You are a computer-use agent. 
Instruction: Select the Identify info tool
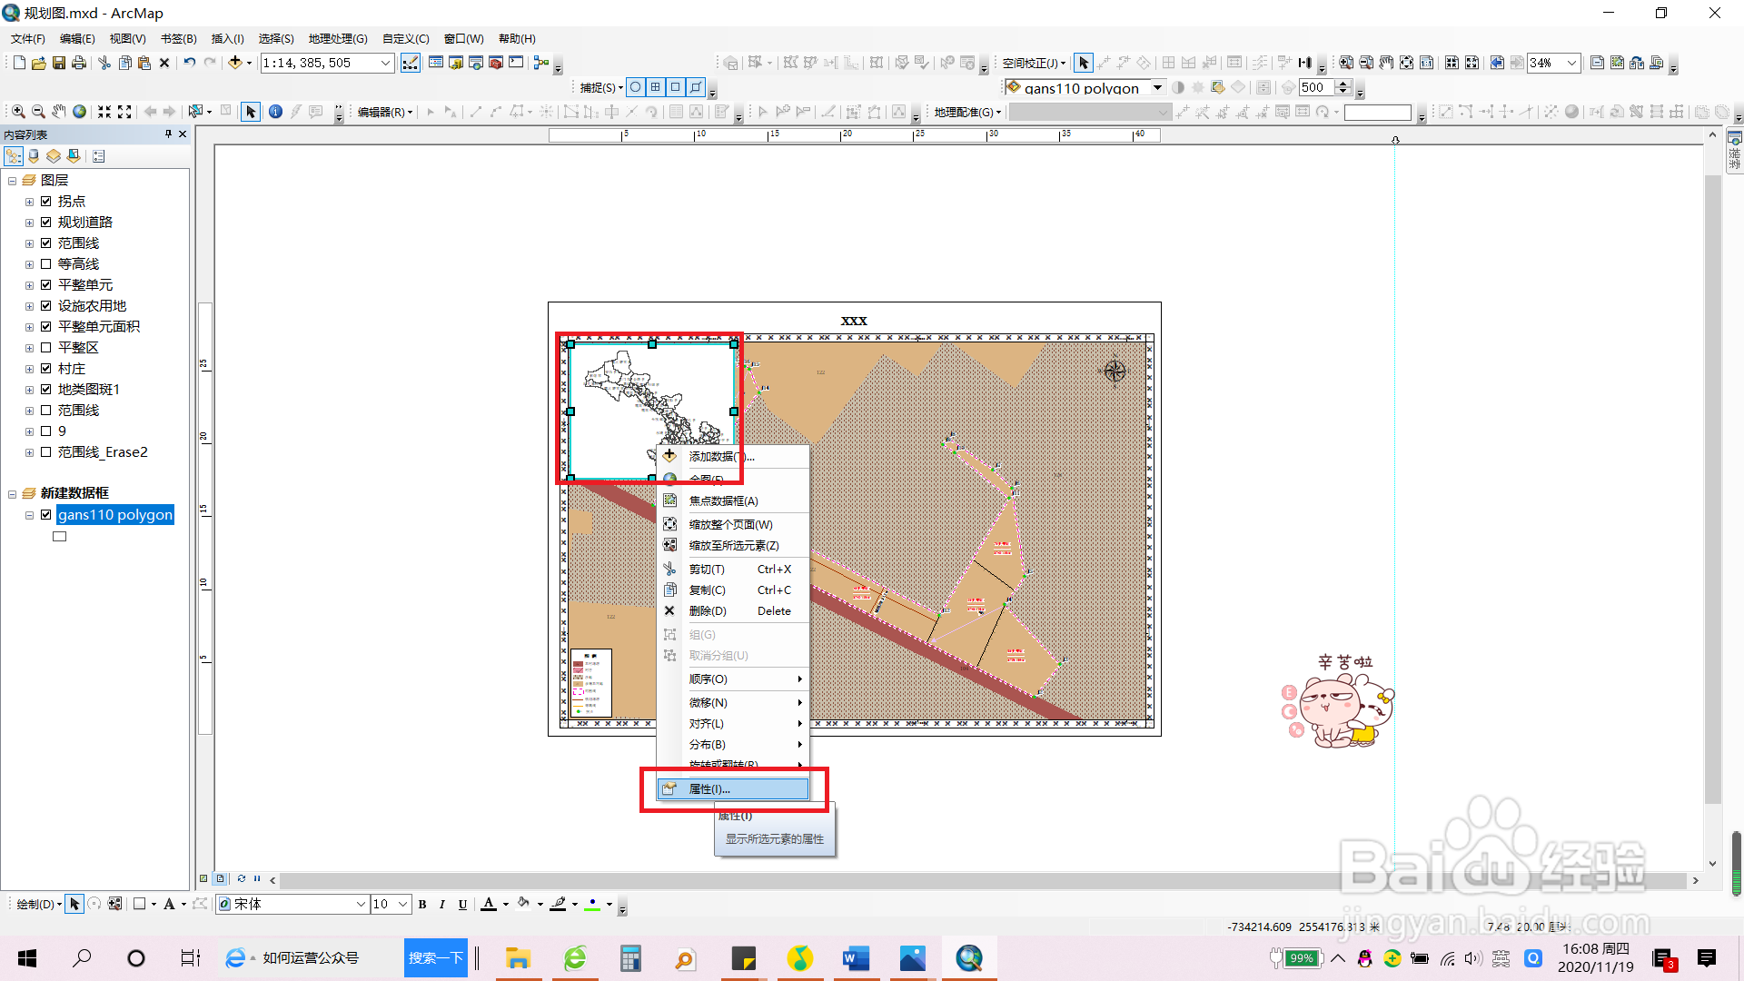pyautogui.click(x=275, y=112)
